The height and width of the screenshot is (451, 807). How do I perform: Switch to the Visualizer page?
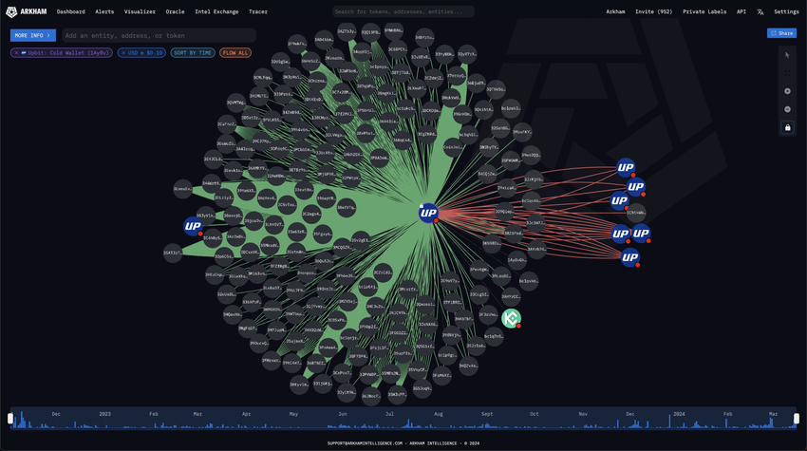coord(140,11)
